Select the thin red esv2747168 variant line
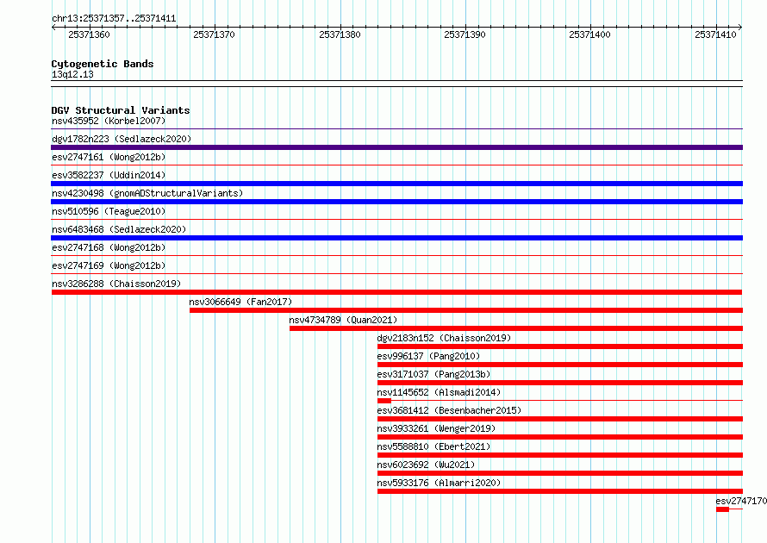The image size is (767, 543). tap(396, 256)
